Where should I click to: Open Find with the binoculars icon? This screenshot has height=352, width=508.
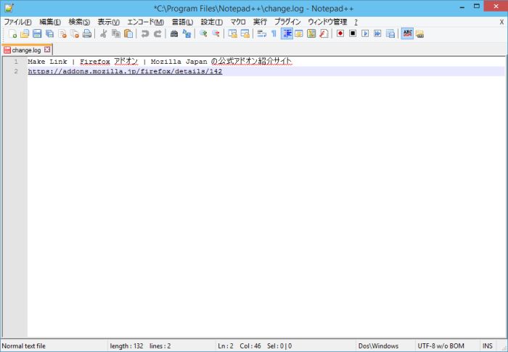click(174, 33)
